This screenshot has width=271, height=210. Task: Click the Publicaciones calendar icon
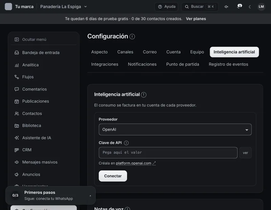tap(17, 101)
